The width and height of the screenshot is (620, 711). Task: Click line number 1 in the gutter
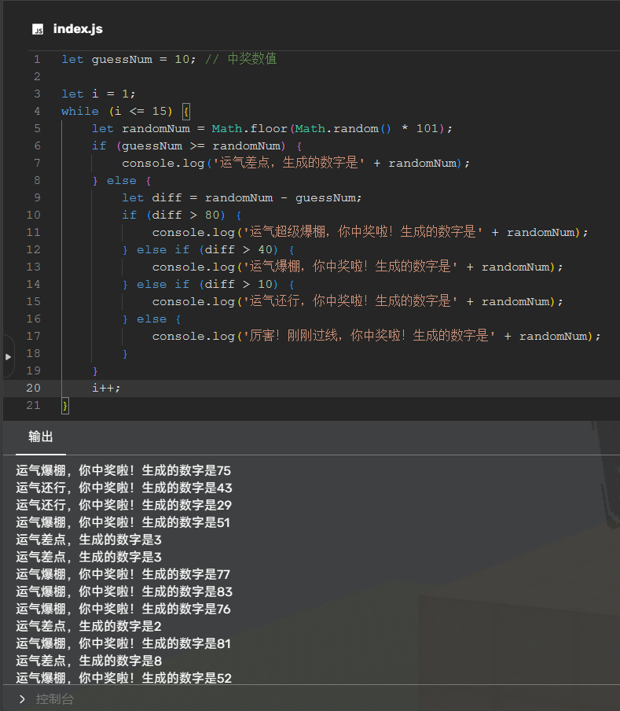[36, 59]
